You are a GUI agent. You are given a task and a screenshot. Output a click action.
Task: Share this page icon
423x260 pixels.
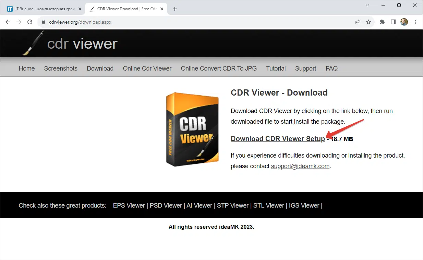[x=358, y=22]
